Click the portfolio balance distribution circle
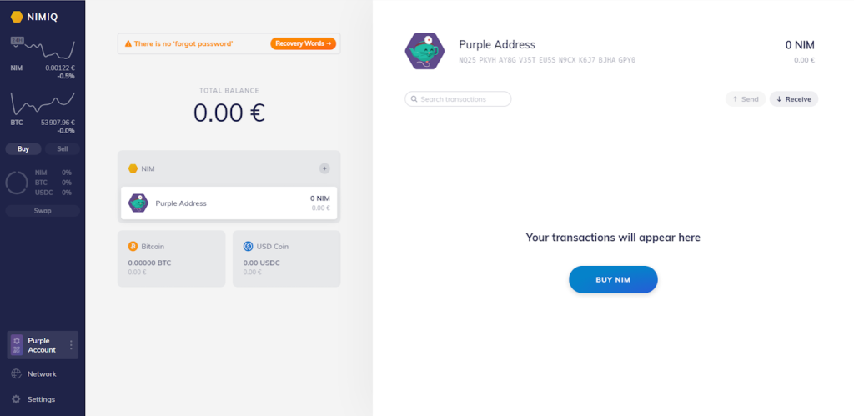The image size is (854, 416). tap(17, 183)
